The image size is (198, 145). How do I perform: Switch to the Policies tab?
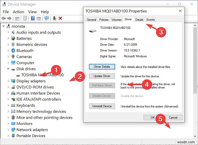point(104,20)
